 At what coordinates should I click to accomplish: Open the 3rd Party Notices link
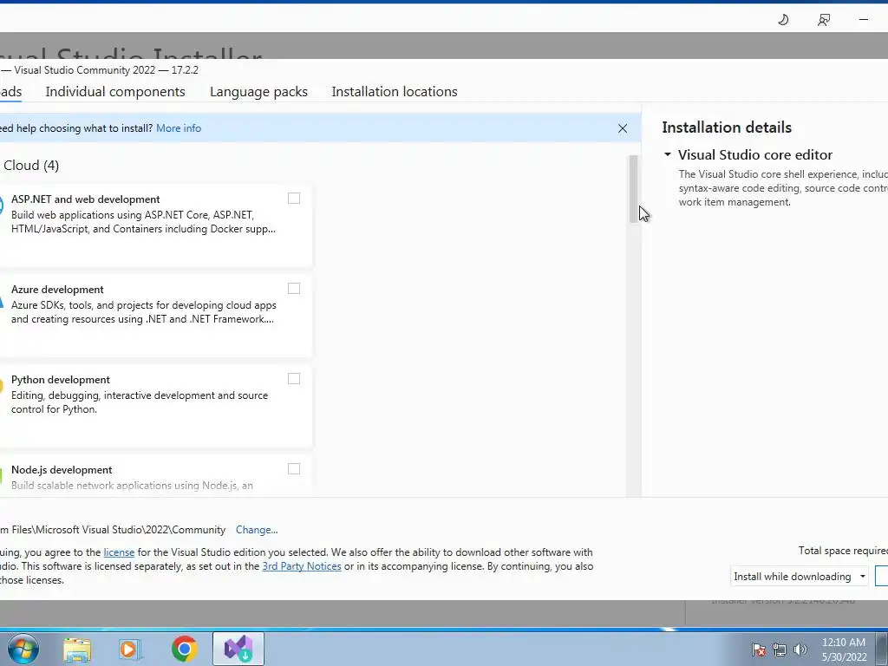coord(302,566)
